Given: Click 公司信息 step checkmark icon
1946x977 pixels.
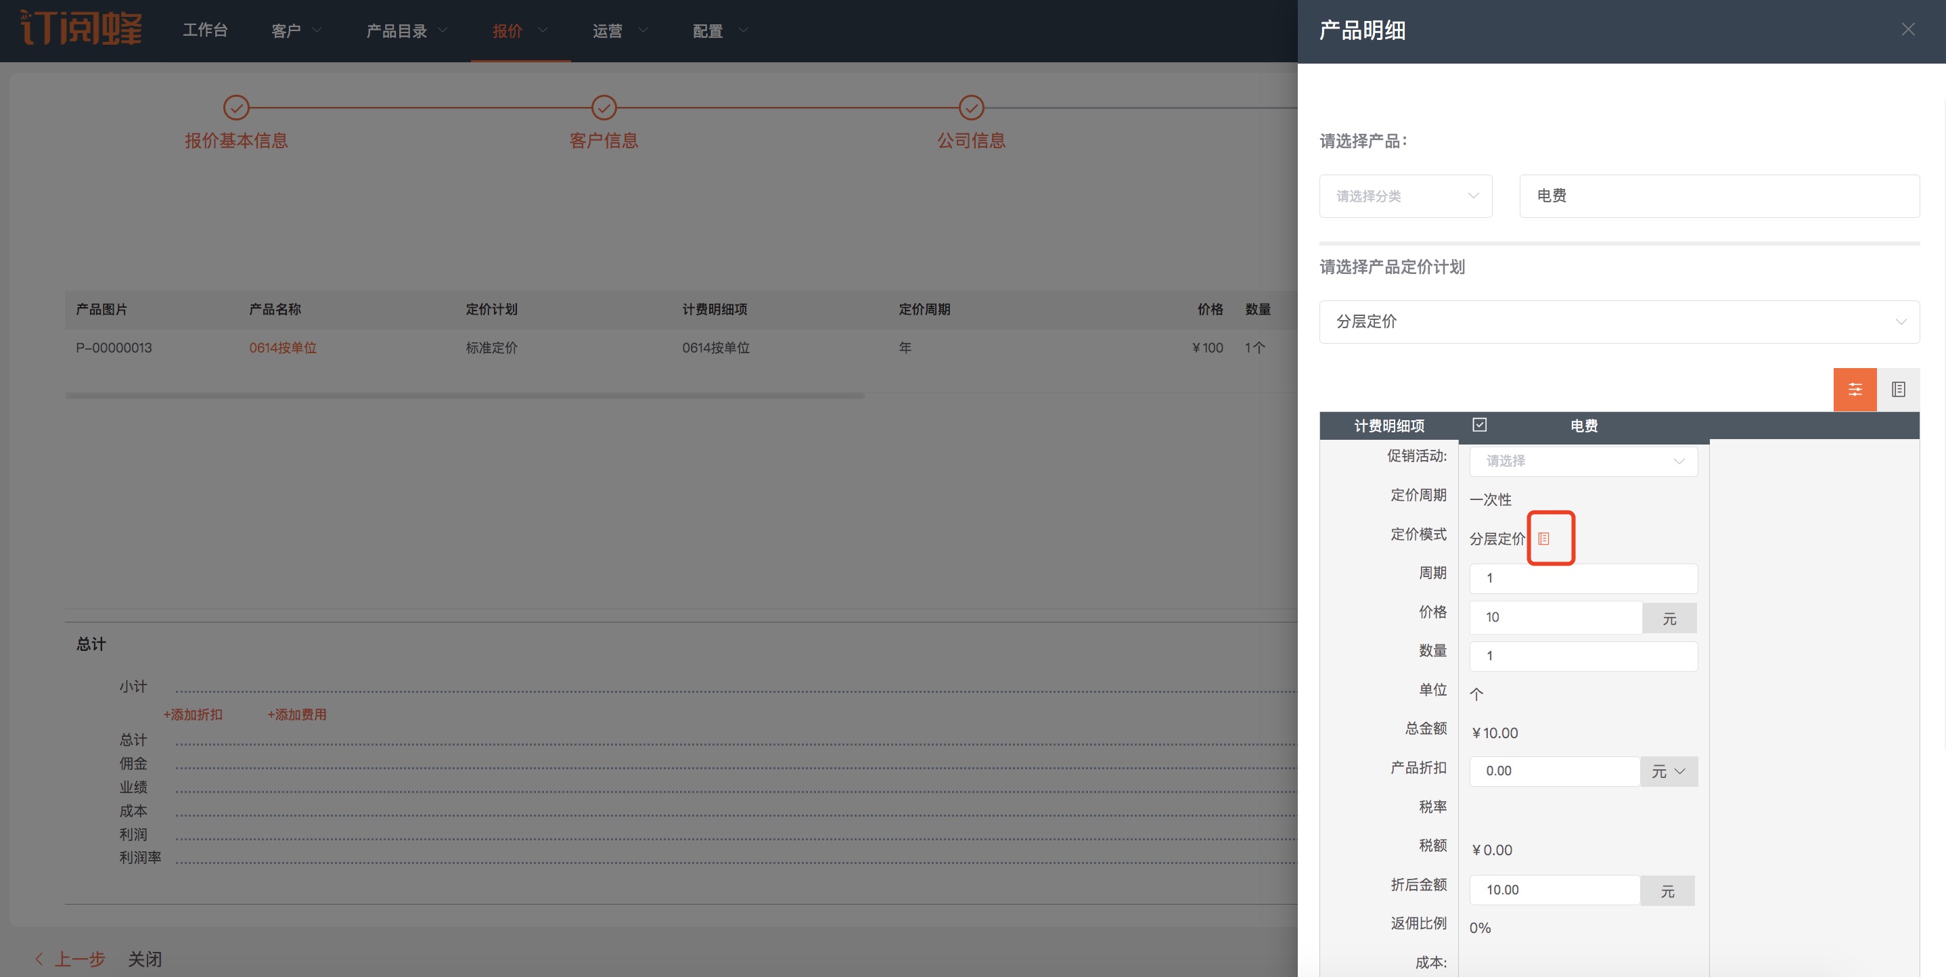Looking at the screenshot, I should [971, 108].
